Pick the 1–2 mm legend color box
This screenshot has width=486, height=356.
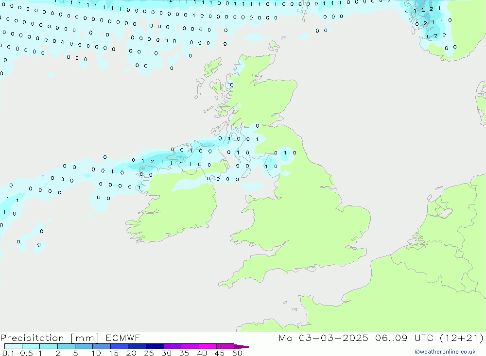click(x=48, y=346)
